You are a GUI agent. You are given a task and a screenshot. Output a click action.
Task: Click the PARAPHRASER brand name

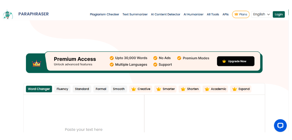point(34,14)
